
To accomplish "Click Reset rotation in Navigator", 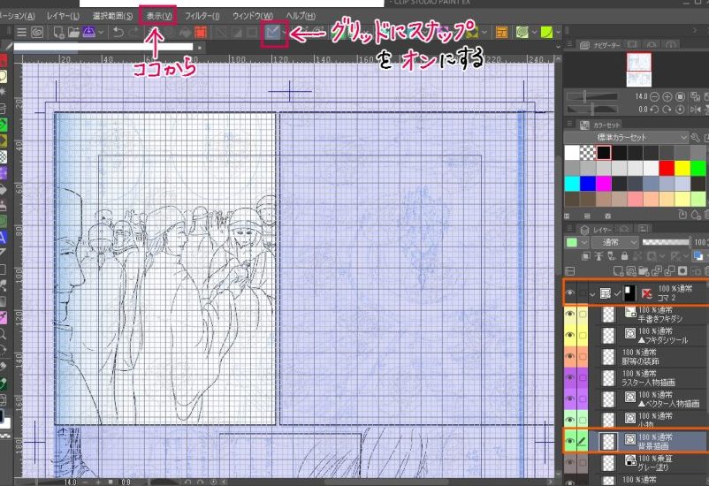I will (x=680, y=110).
